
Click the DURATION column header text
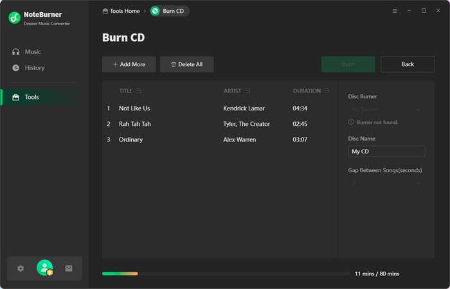pos(307,91)
